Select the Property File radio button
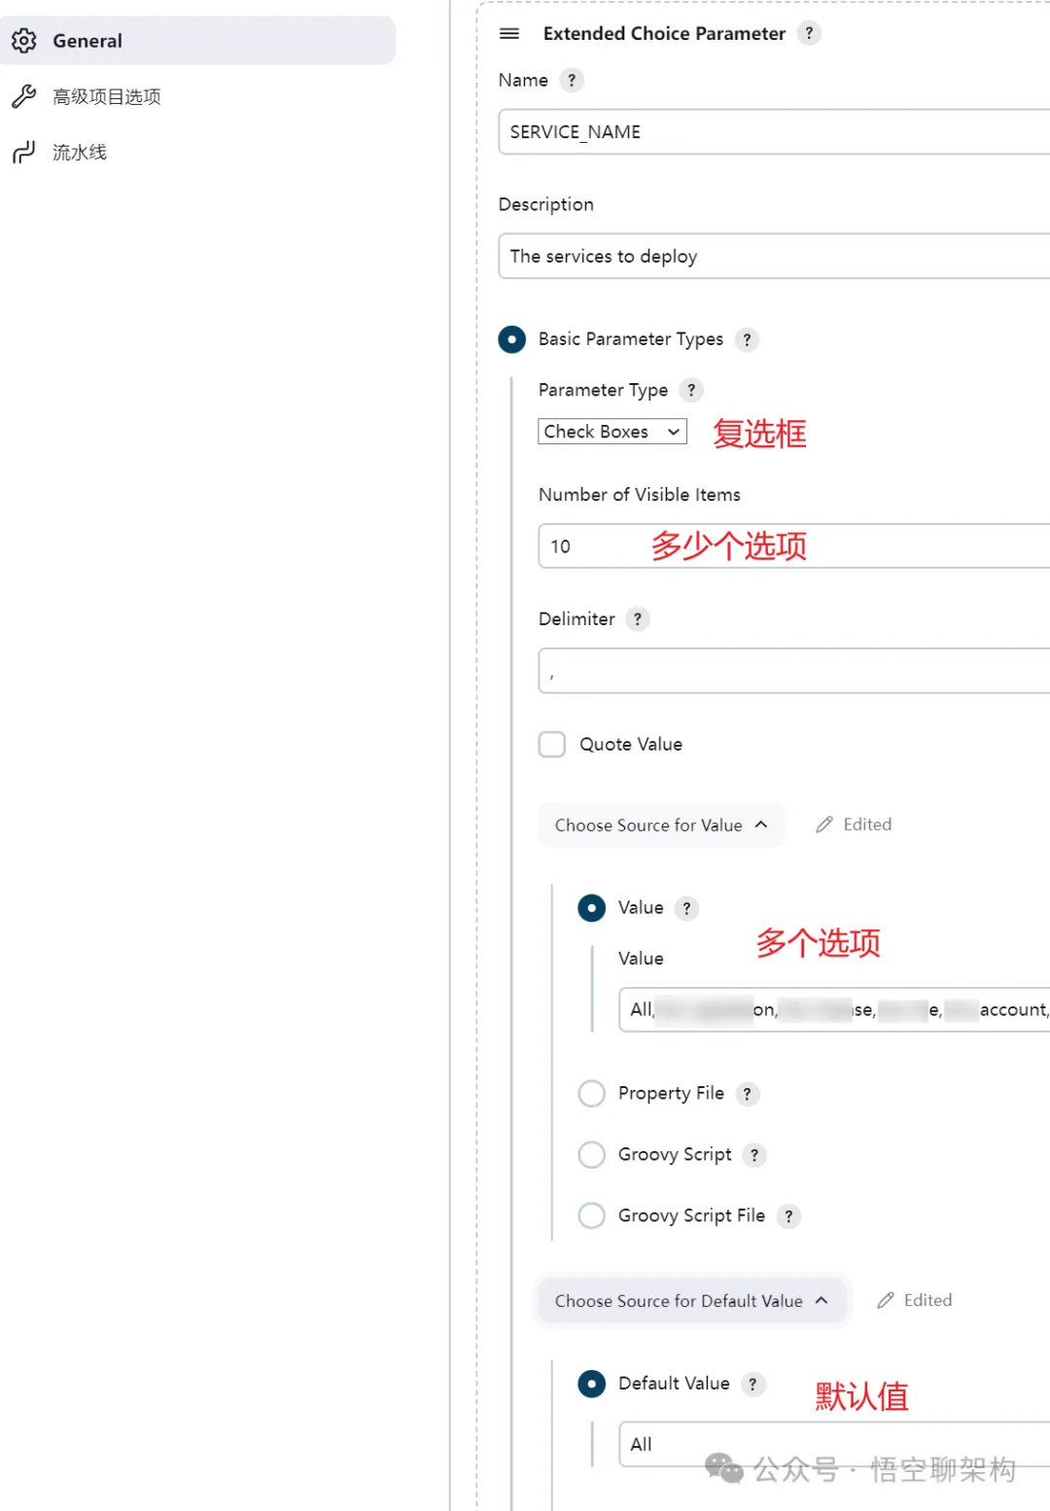This screenshot has width=1050, height=1511. pyautogui.click(x=591, y=1093)
